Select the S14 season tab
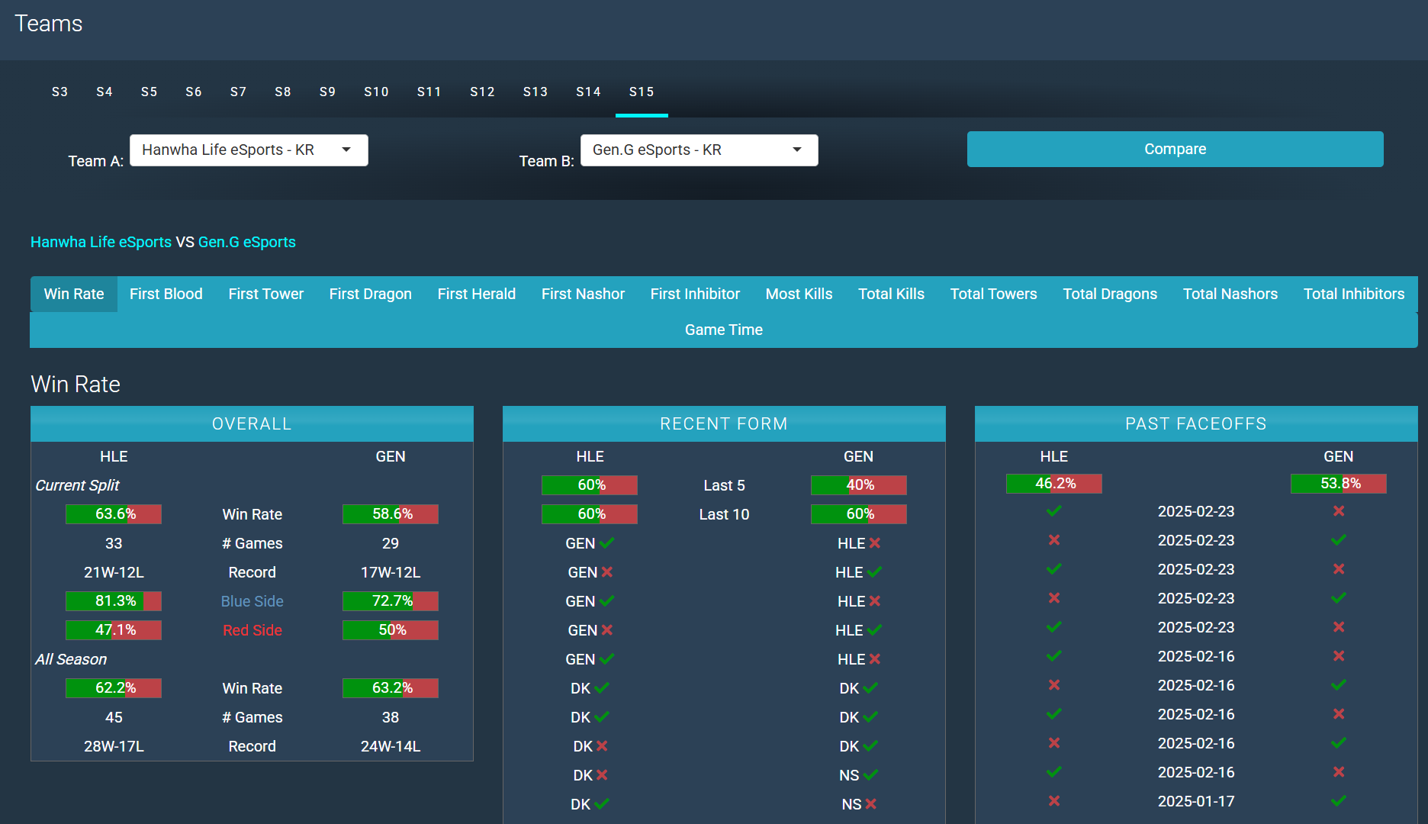 (589, 92)
